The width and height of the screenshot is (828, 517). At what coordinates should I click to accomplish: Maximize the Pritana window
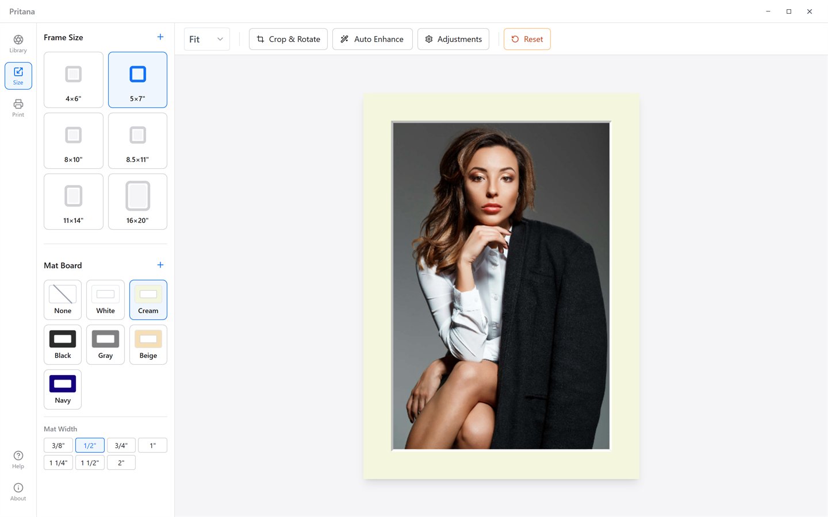pos(789,11)
